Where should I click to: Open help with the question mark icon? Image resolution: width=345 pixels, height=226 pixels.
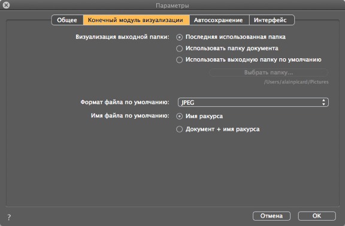[x=9, y=218]
